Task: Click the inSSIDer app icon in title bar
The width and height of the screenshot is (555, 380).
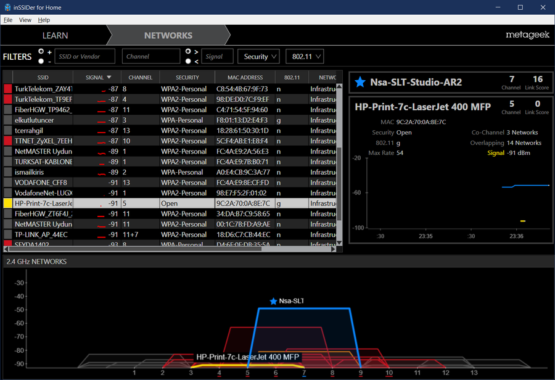Action: pyautogui.click(x=7, y=7)
